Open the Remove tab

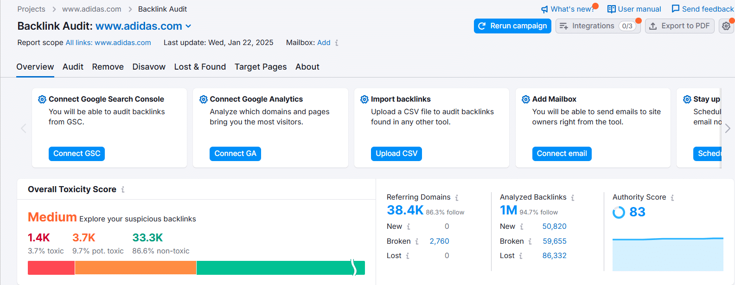pyautogui.click(x=108, y=67)
